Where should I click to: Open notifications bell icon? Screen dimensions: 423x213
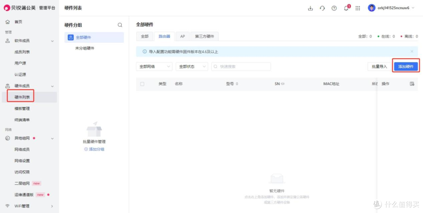click(x=346, y=8)
